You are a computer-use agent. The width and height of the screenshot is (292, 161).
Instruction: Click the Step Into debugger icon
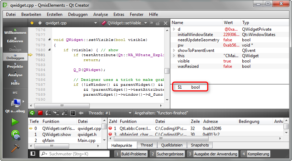pos(56,113)
